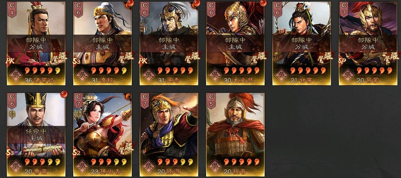Click the 車 chariot icon on 周泰's card
Image resolution: width=401 pixels, height=178 pixels.
144,22
